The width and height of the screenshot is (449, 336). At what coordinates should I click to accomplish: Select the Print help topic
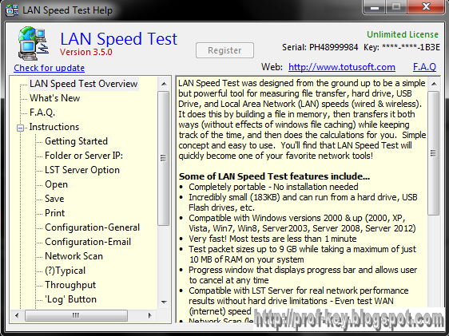pyautogui.click(x=54, y=213)
